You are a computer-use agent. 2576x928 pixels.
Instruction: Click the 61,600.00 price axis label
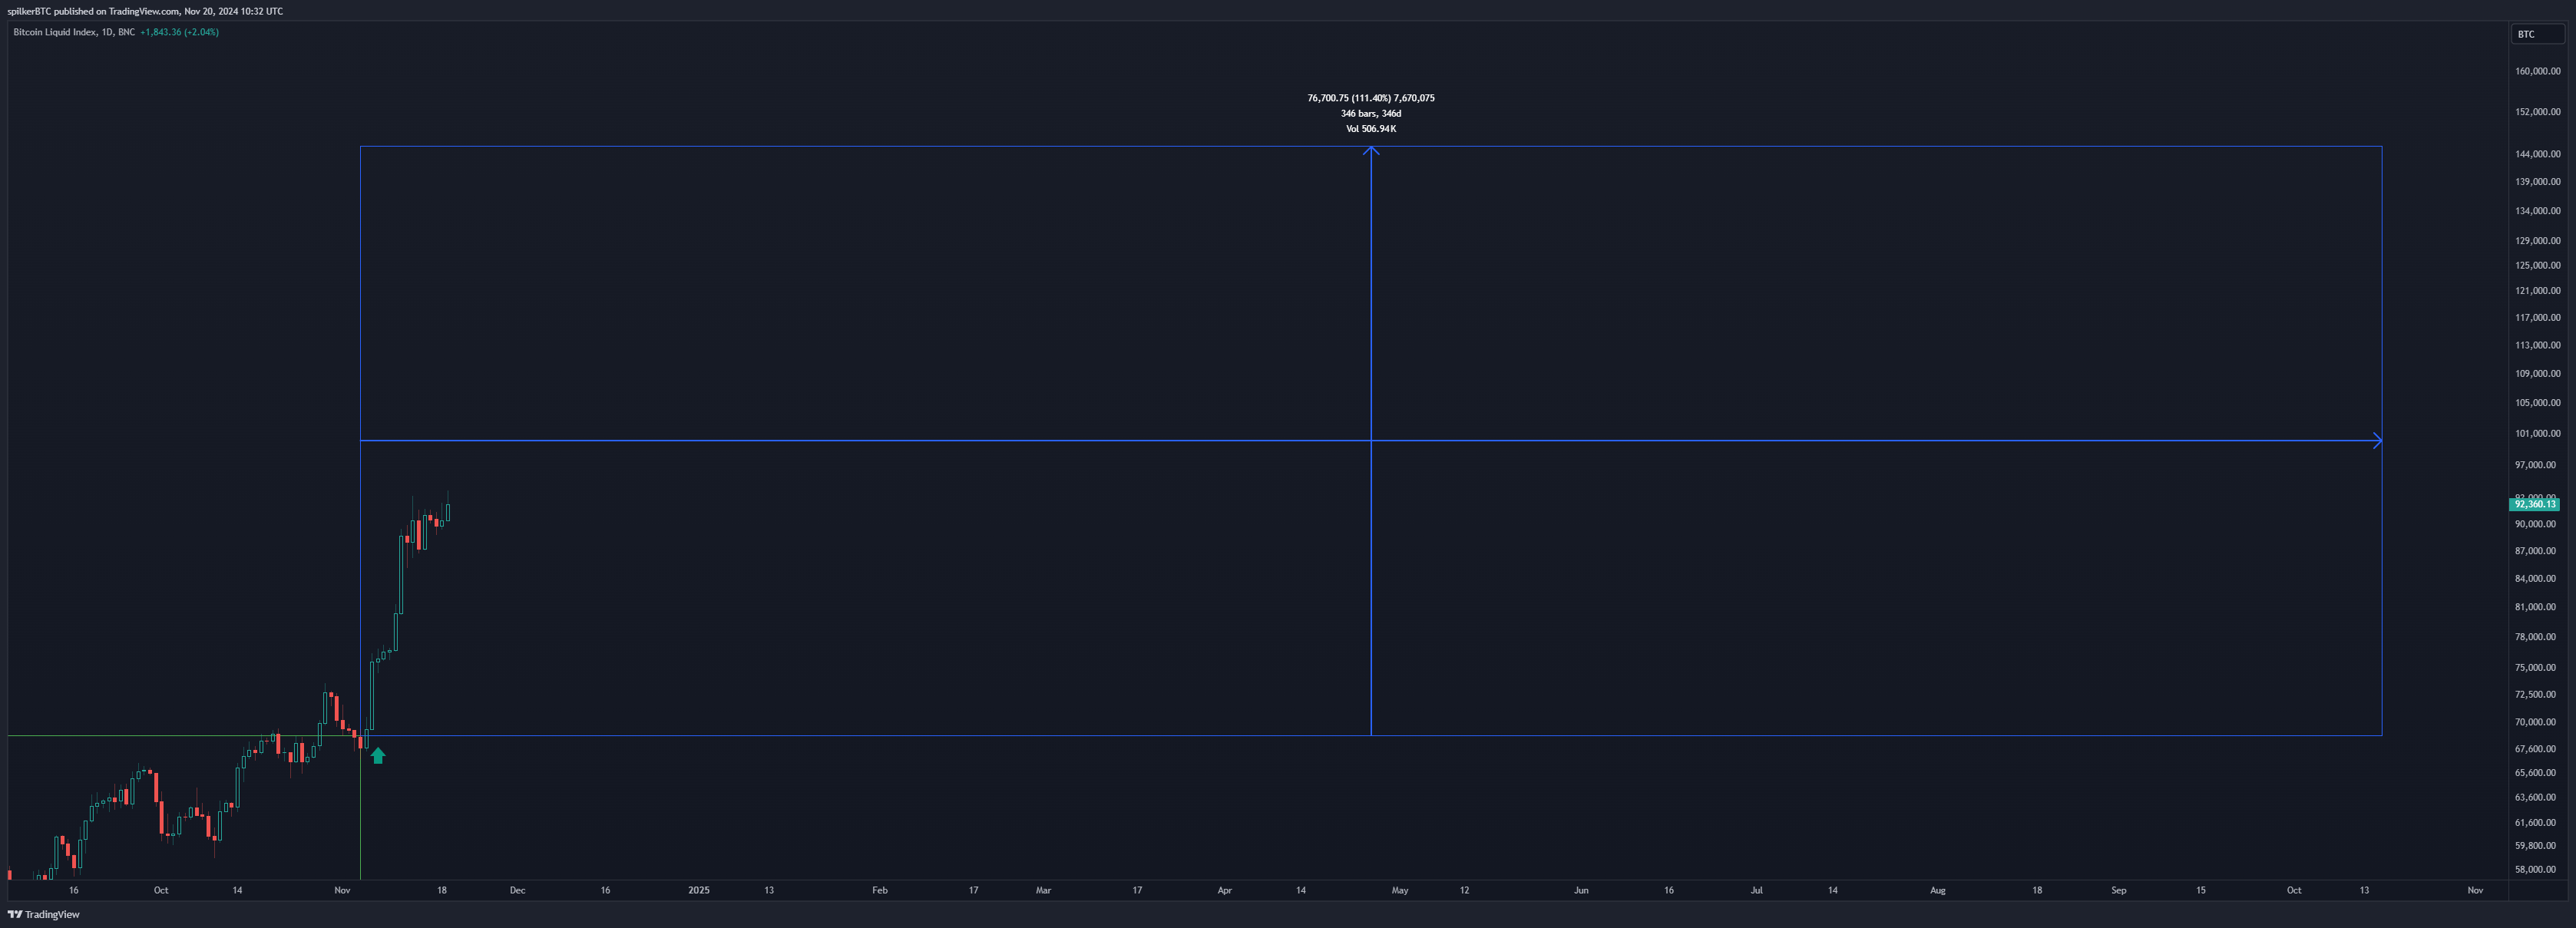pos(2536,823)
